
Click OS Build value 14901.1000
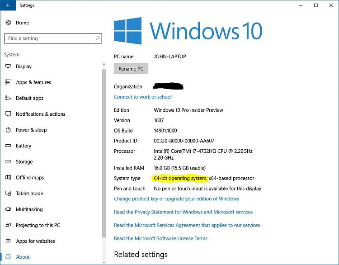[165, 130]
